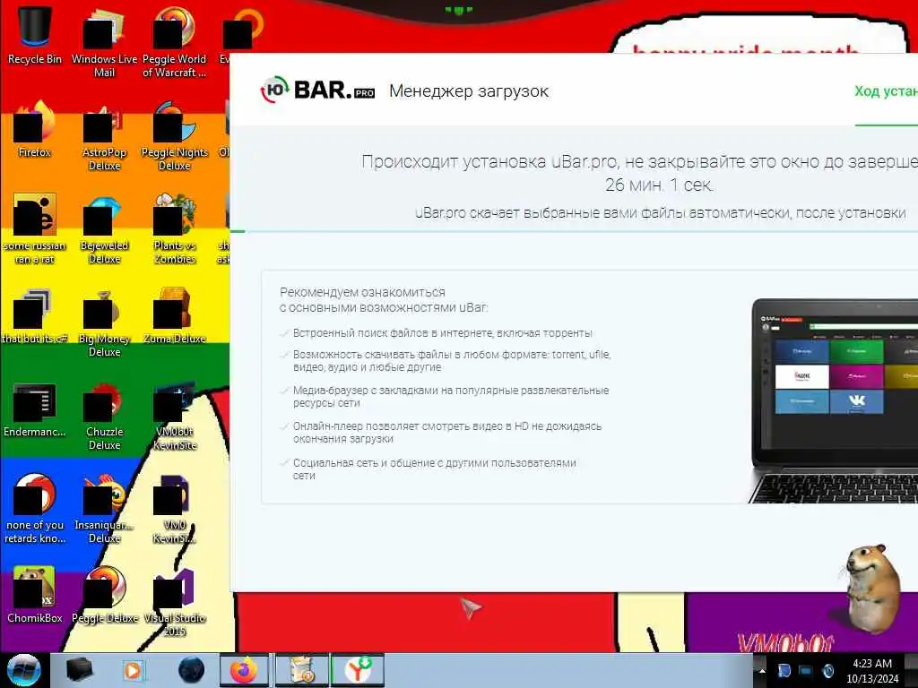
Task: Select the AstroPop Deluxe desktop icon
Action: pyautogui.click(x=104, y=136)
